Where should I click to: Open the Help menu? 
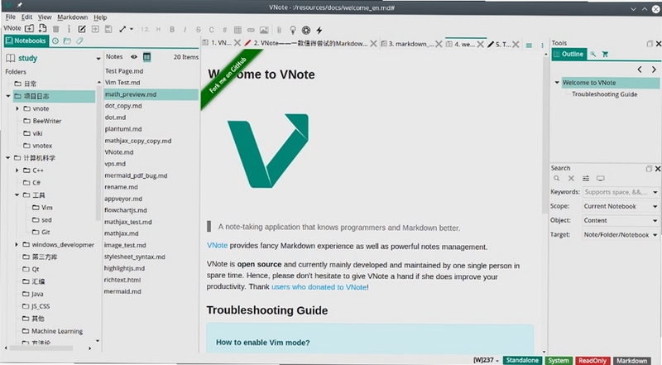pos(100,17)
